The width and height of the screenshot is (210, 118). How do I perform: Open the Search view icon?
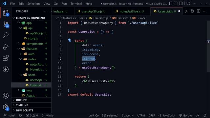coord(6,35)
